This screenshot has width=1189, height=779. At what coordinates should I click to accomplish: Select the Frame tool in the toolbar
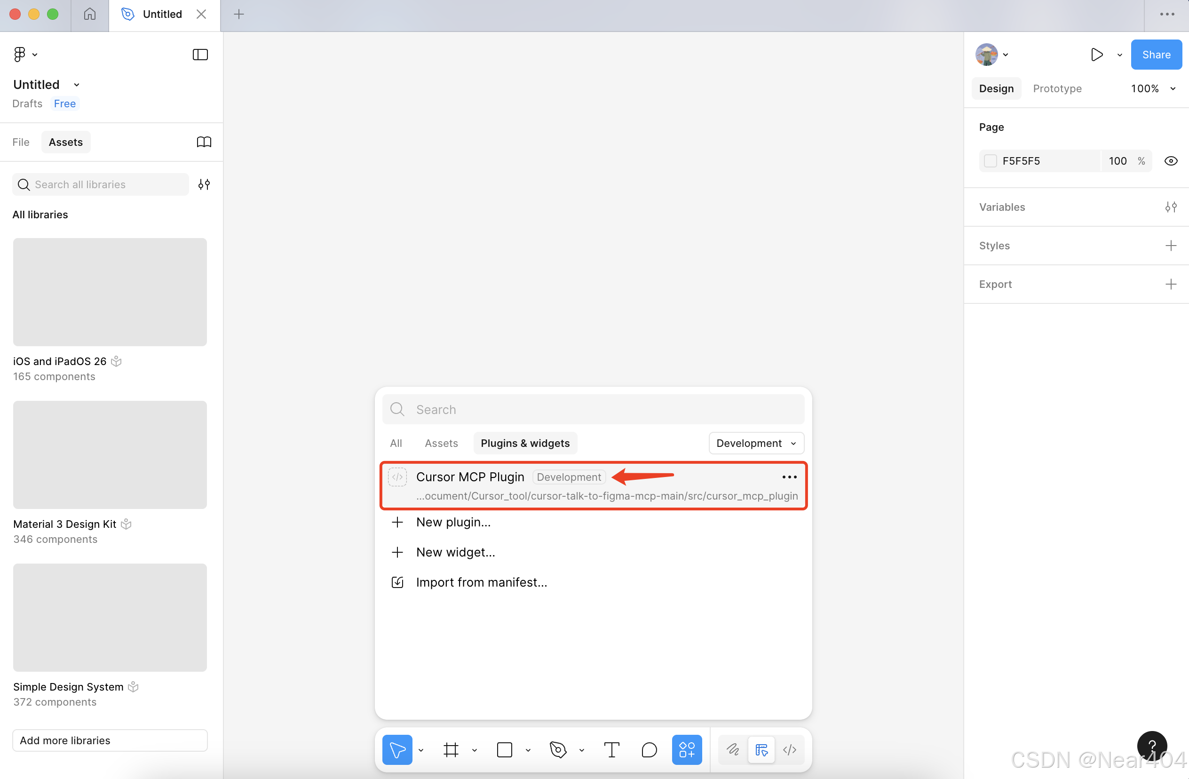click(x=451, y=749)
